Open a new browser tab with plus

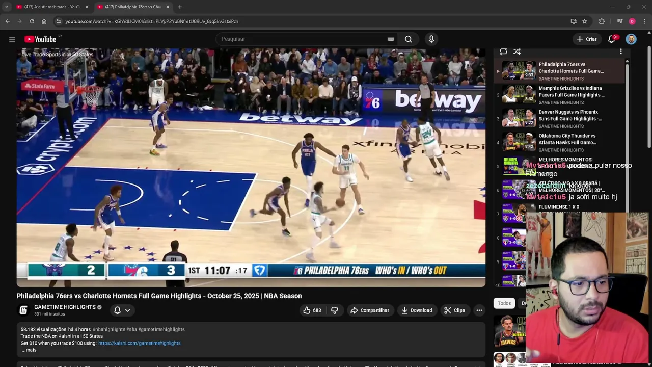(x=180, y=7)
